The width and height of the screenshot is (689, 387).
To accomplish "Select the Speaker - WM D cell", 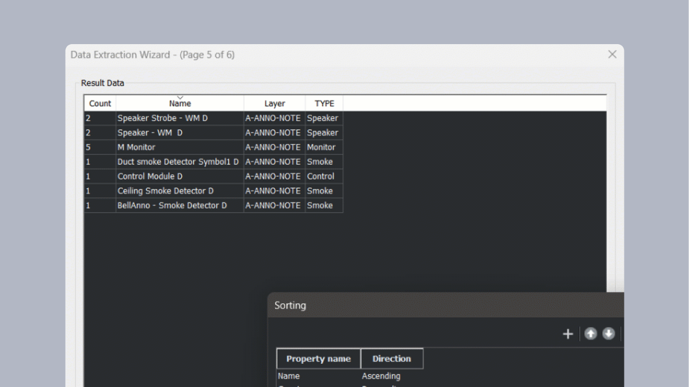I will 180,133.
